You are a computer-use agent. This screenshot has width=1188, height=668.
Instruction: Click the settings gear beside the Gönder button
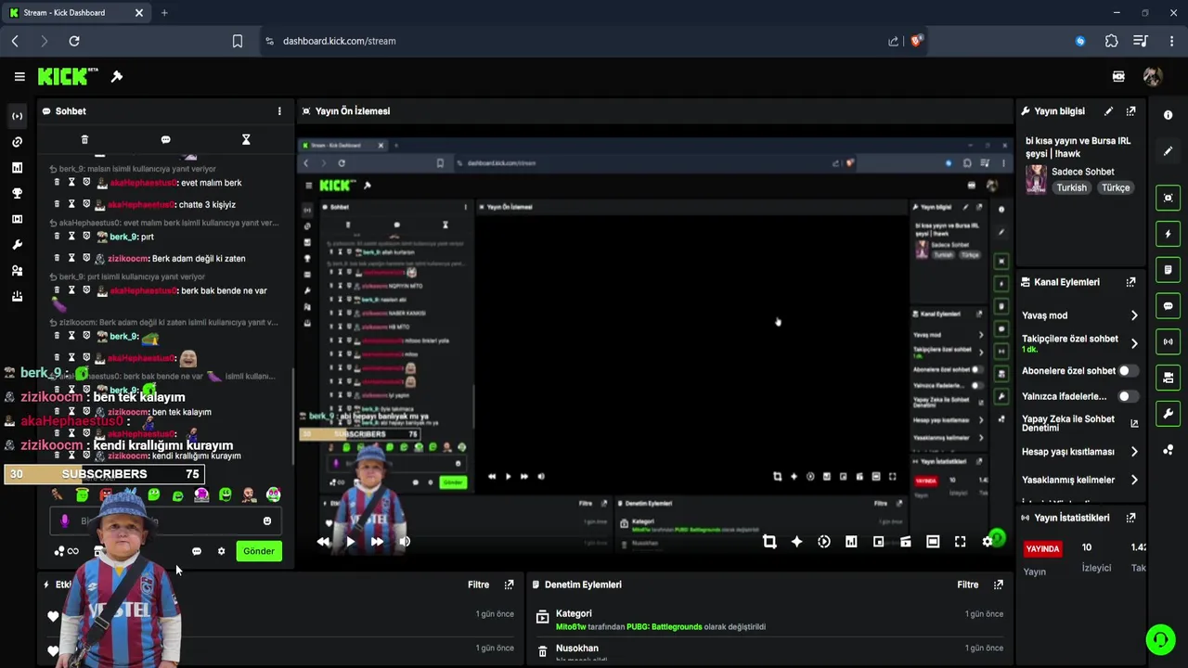tap(221, 551)
